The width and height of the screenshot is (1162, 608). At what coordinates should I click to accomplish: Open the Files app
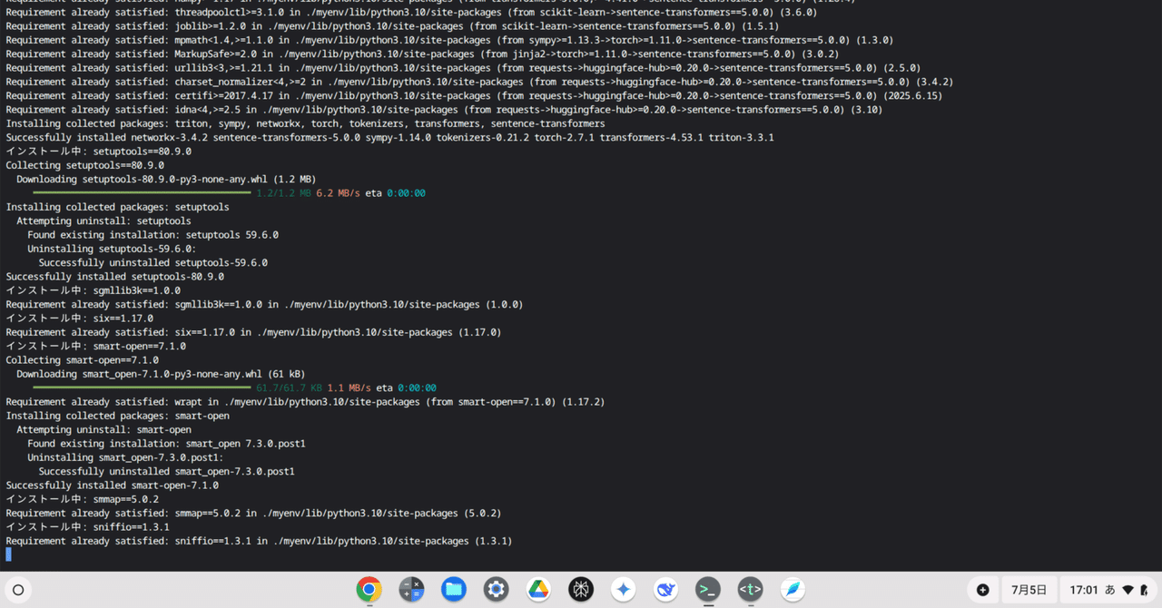[453, 589]
